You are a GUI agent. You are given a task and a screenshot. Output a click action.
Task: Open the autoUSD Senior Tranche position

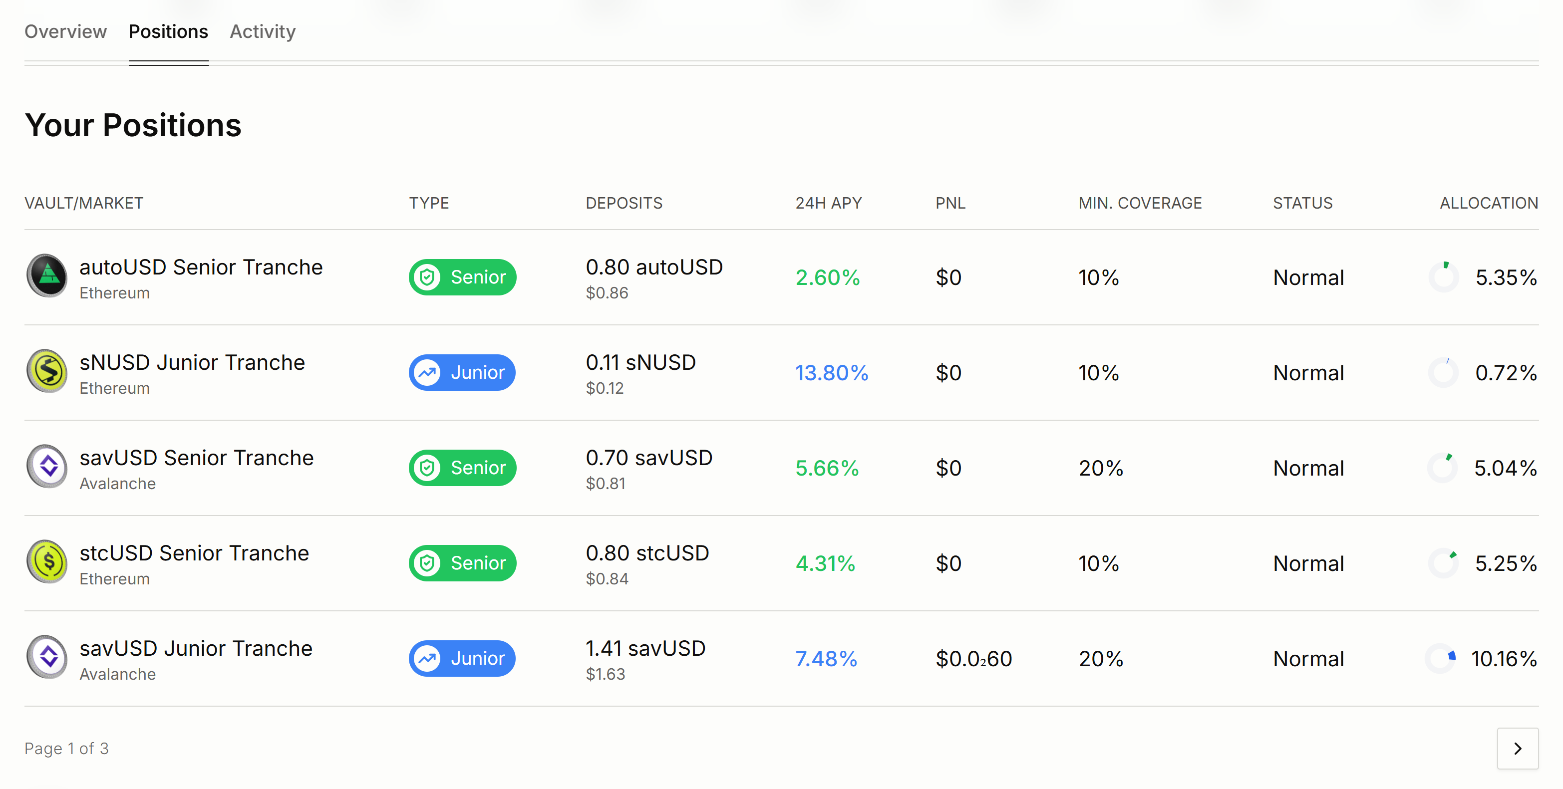tap(201, 267)
